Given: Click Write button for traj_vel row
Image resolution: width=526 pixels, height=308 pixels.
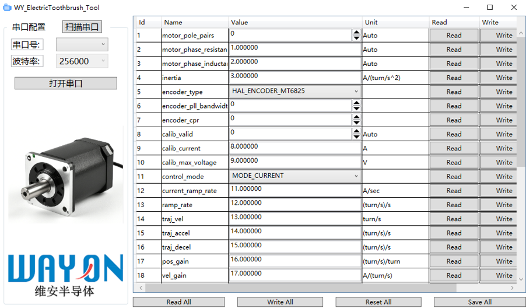Looking at the screenshot, I should [x=503, y=219].
